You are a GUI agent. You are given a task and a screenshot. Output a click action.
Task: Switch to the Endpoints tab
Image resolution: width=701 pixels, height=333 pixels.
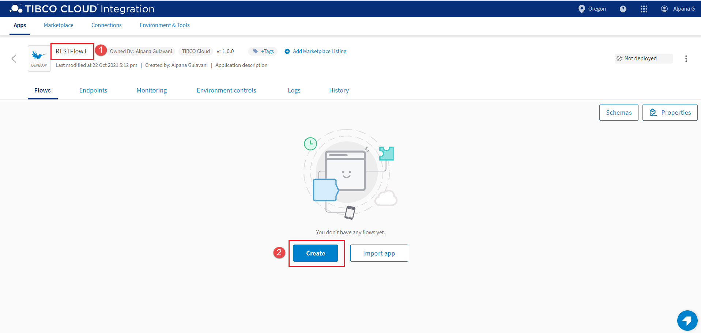click(93, 90)
